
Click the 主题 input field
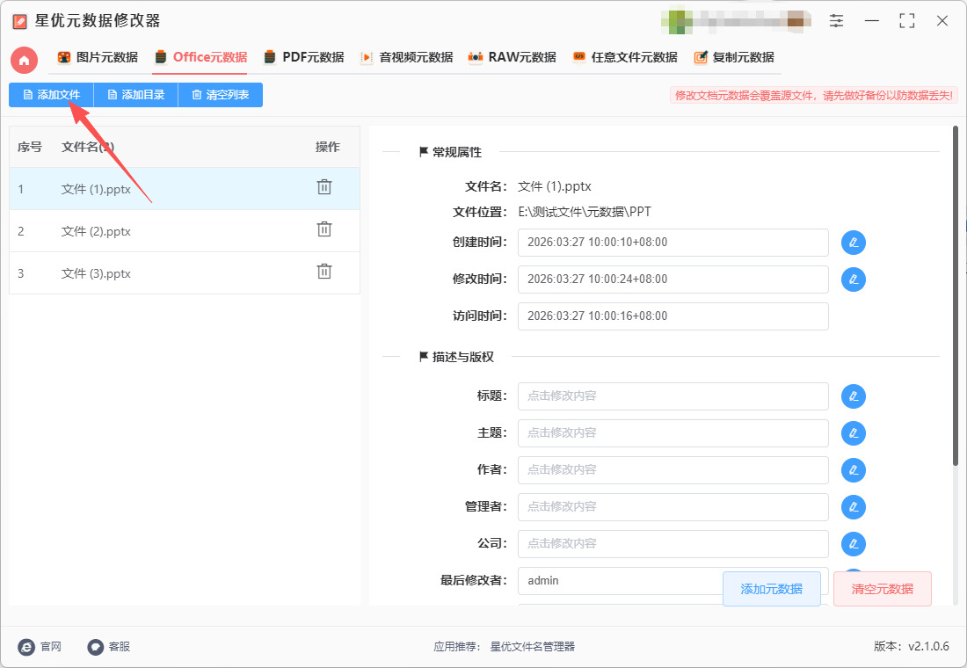tap(673, 433)
